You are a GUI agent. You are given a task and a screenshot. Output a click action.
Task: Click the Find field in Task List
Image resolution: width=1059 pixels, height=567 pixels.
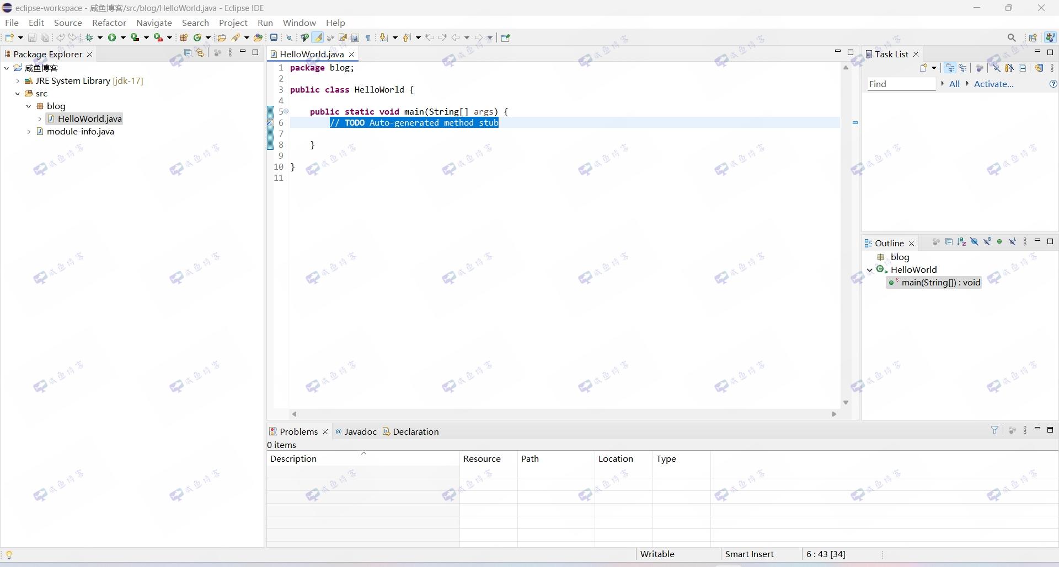(901, 84)
